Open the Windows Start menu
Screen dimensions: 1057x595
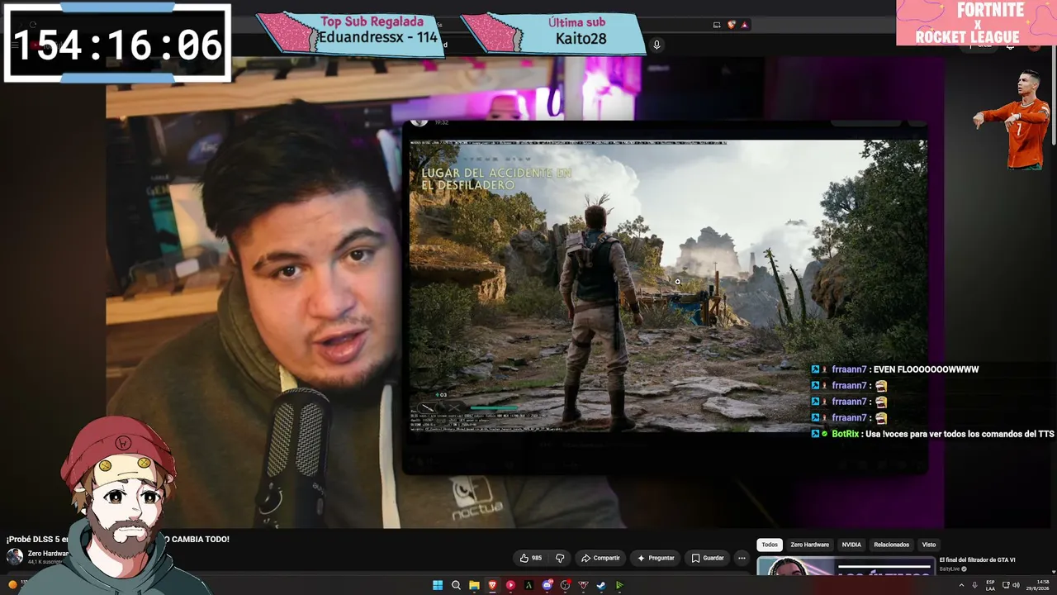point(438,585)
